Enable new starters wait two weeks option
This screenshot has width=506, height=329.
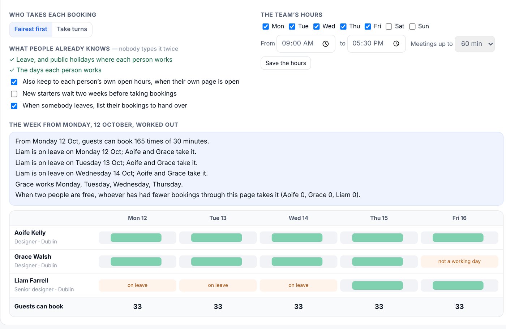click(14, 94)
